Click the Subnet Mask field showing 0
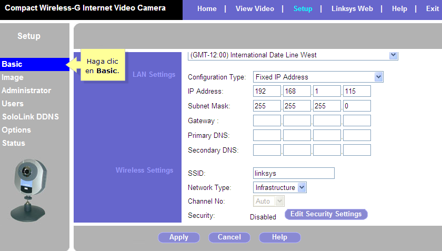Viewport: 442px width, 251px height. pyautogui.click(x=357, y=106)
